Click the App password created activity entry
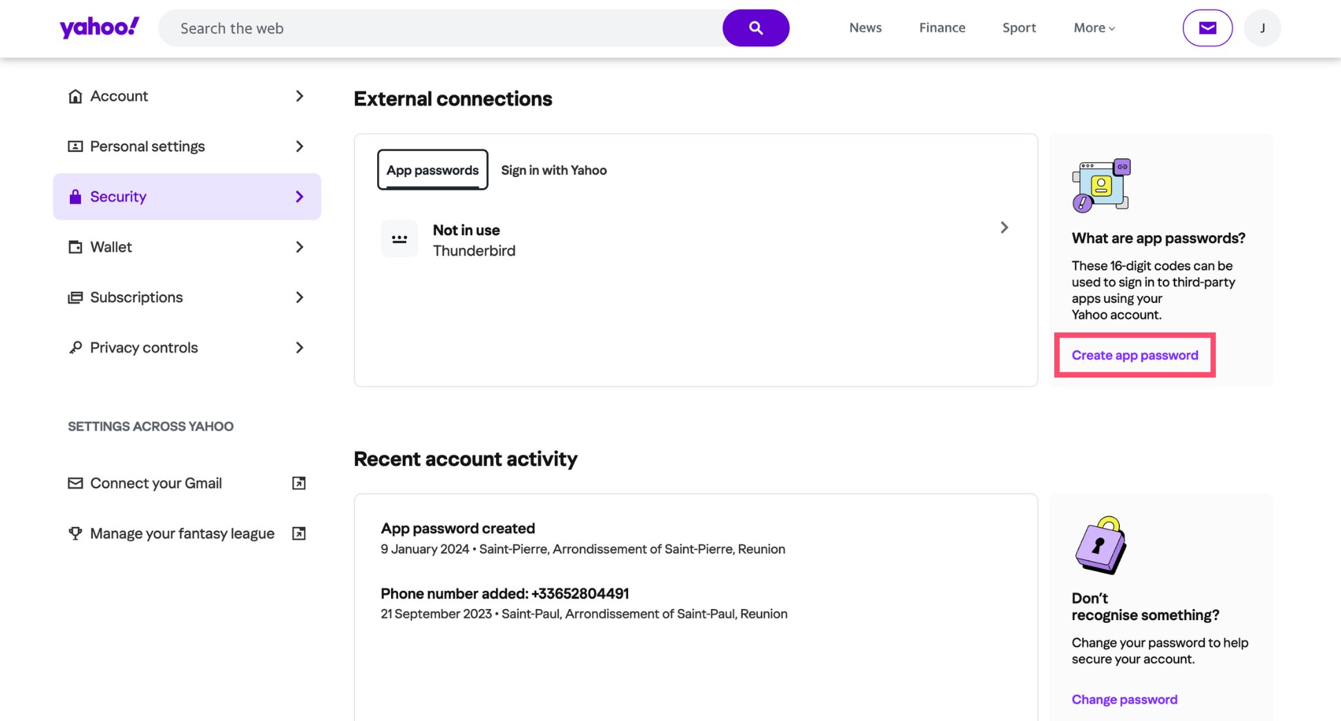 coord(583,539)
